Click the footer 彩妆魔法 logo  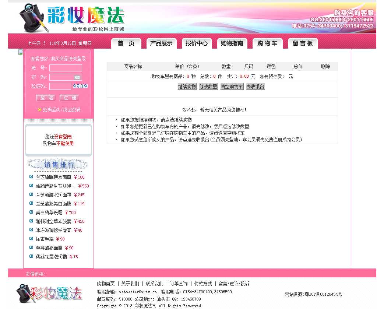pos(49,293)
